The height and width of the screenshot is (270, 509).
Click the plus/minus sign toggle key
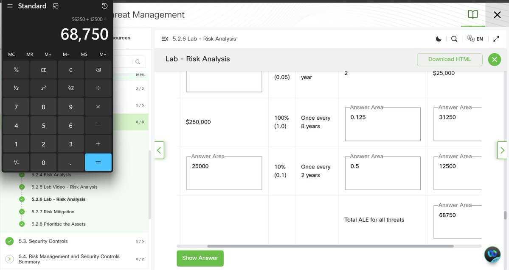pyautogui.click(x=16, y=162)
